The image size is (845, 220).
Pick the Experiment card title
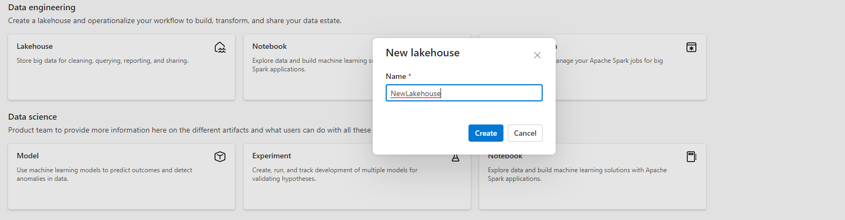pyautogui.click(x=272, y=156)
